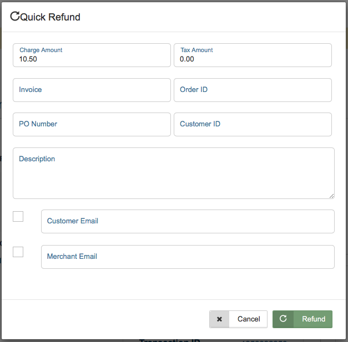Click the X icon on Cancel button
The width and height of the screenshot is (348, 342).
click(219, 319)
